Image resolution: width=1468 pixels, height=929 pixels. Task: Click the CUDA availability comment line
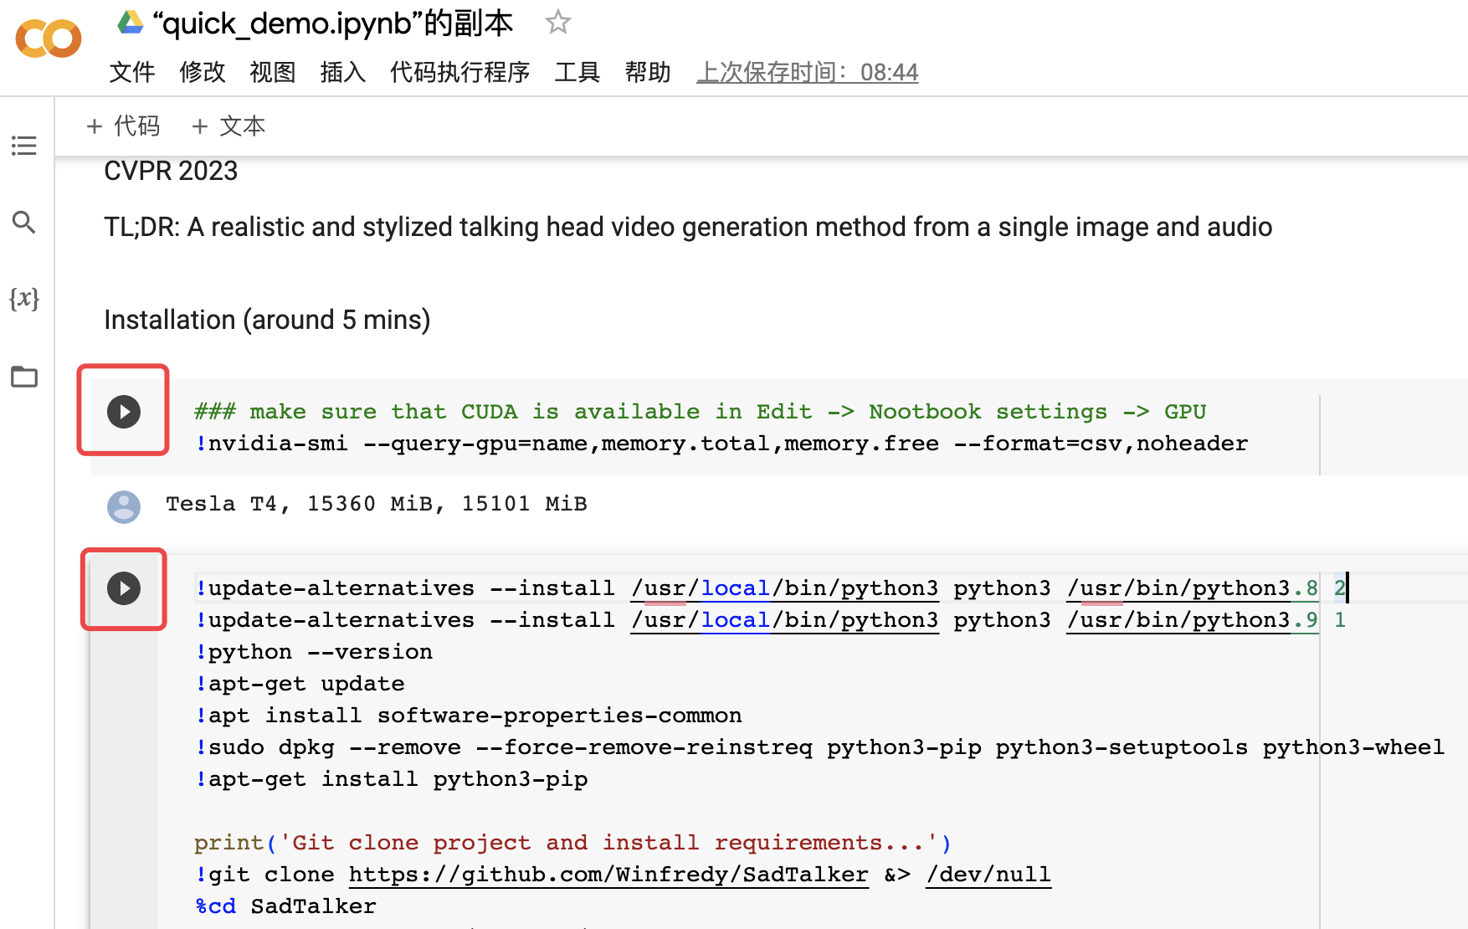[x=700, y=412]
